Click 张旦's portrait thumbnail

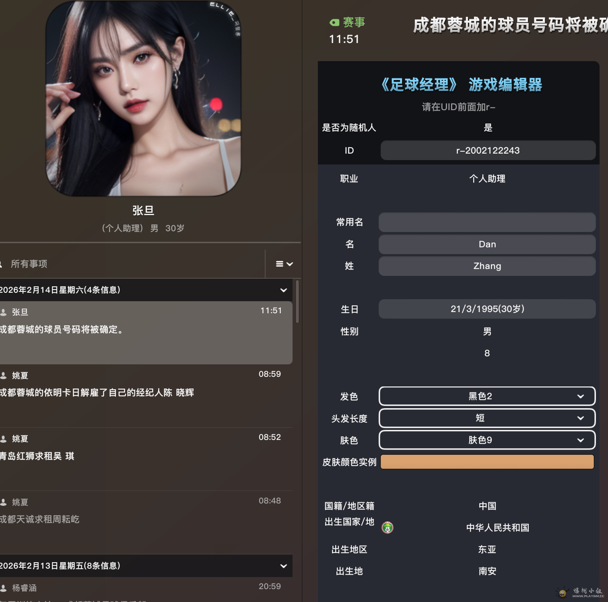(144, 99)
